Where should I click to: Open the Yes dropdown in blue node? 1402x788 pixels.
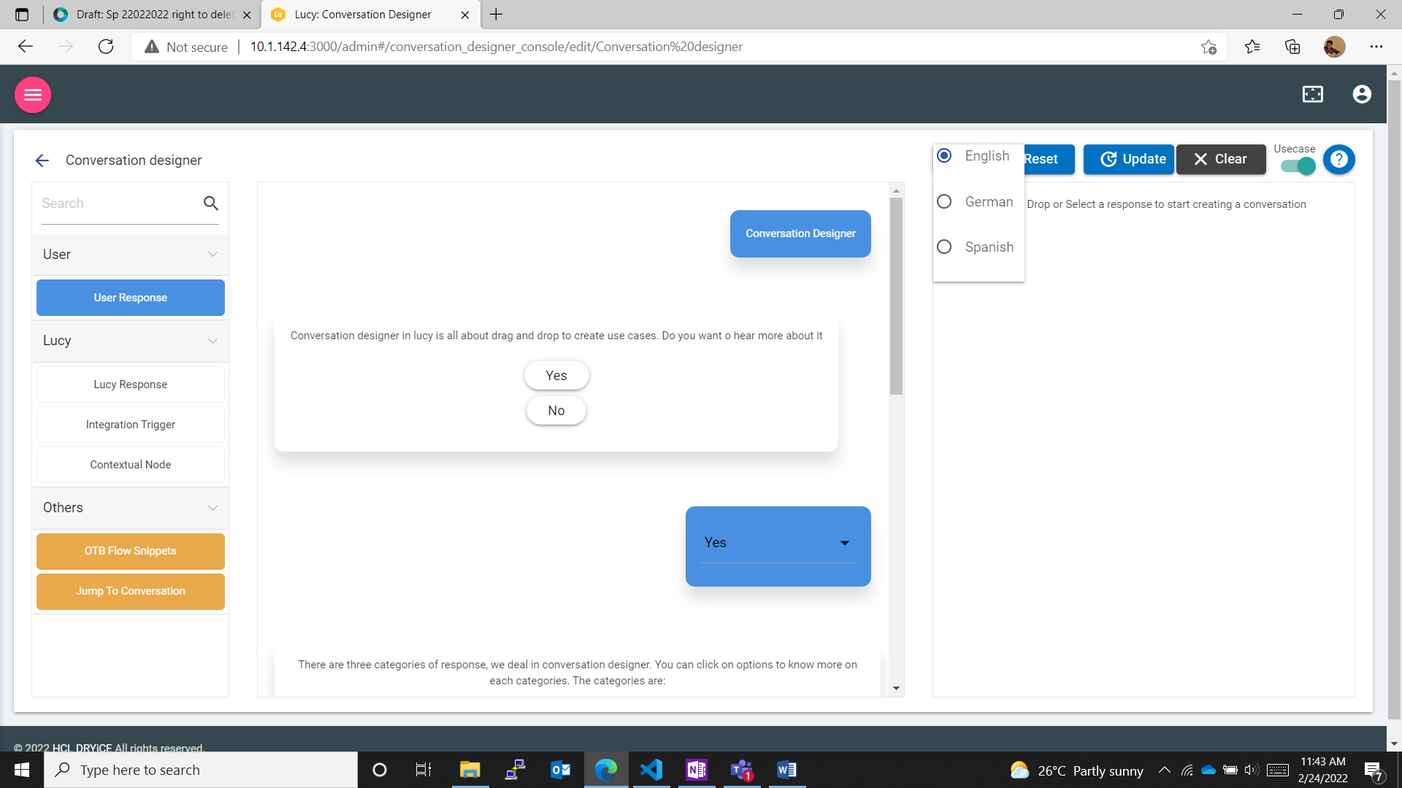pyautogui.click(x=844, y=543)
